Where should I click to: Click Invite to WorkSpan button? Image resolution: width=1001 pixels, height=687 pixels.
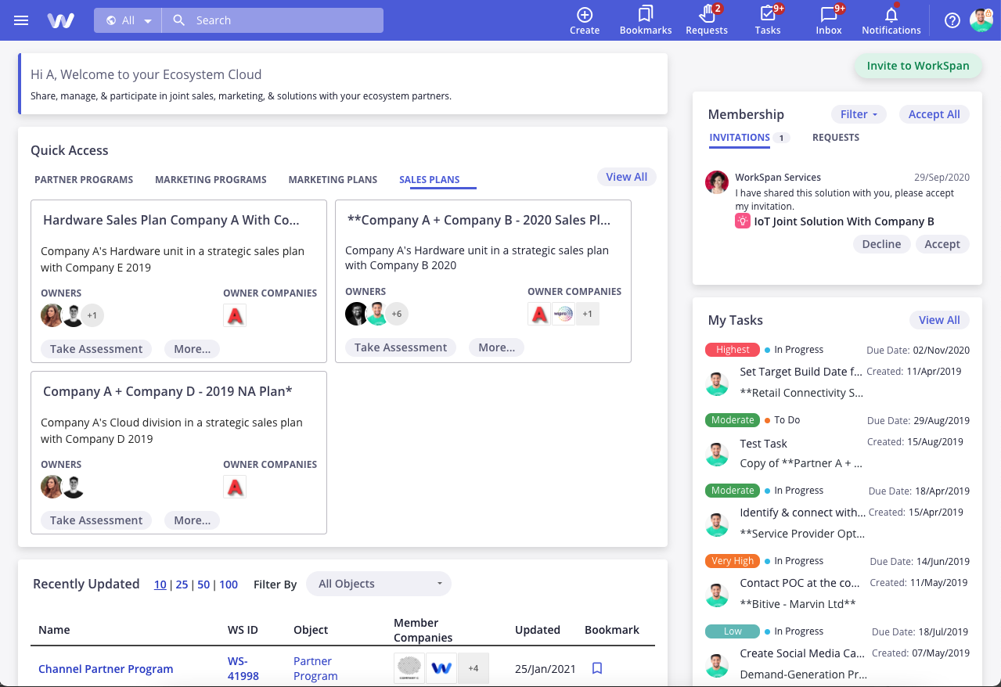coord(918,66)
